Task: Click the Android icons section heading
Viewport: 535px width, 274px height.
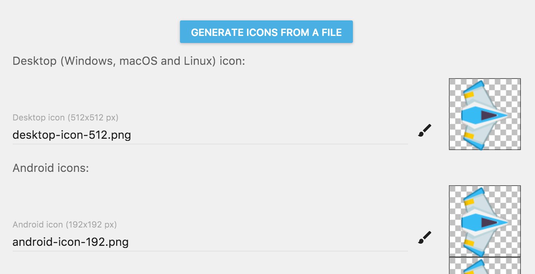Action: pos(51,168)
